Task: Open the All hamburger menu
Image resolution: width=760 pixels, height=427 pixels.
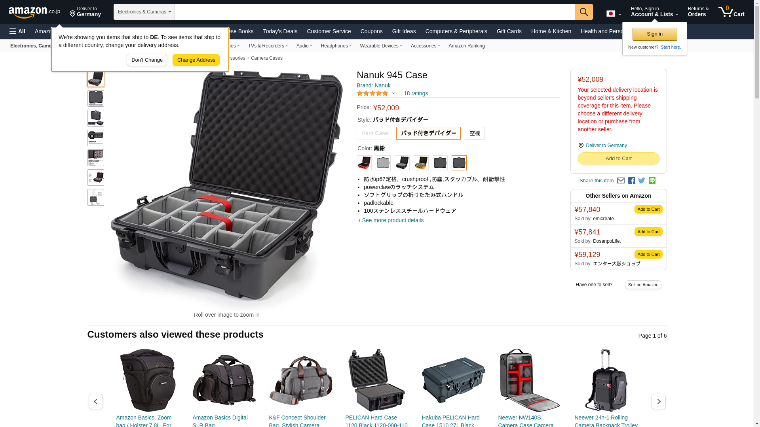Action: pos(17,31)
